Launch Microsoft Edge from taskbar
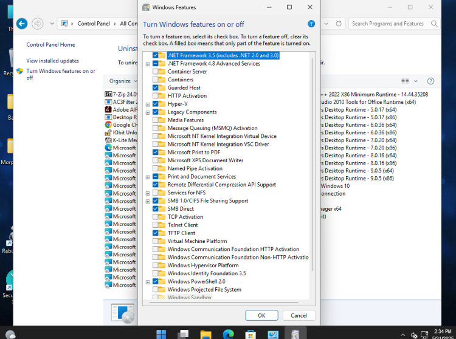456x339 pixels. point(228,334)
